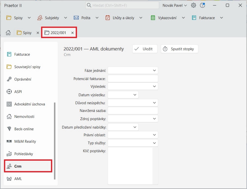Viewport: 247px width, 189px height.
Task: Open the AML sidebar section
Action: (x=18, y=179)
